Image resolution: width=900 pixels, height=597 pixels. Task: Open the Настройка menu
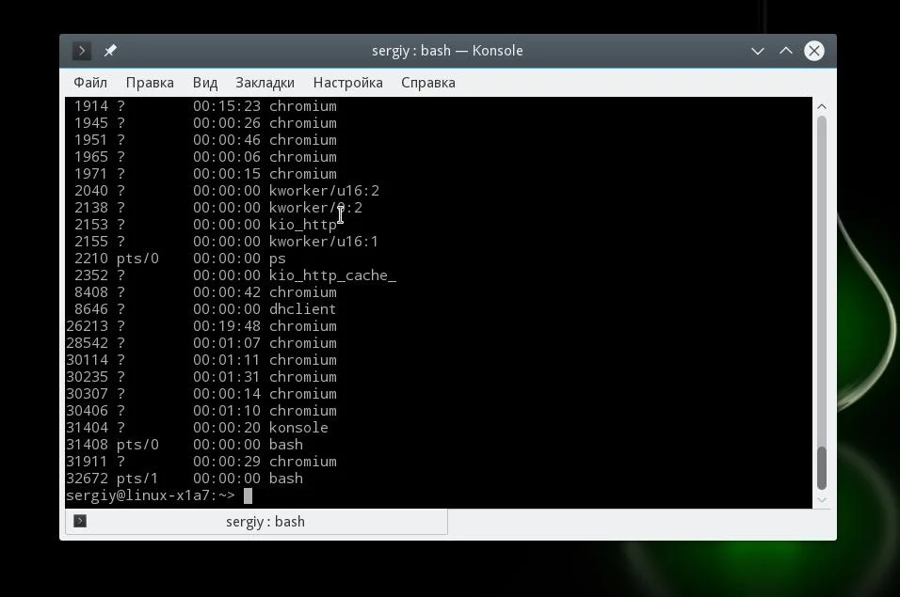point(347,83)
